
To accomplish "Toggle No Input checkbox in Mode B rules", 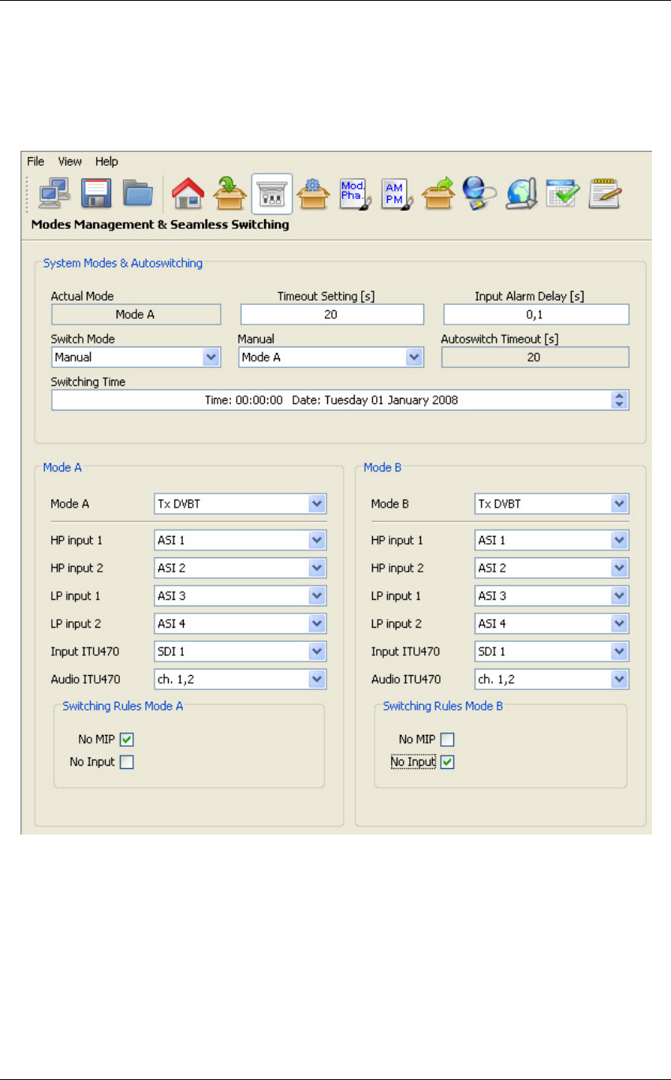I will click(x=447, y=762).
